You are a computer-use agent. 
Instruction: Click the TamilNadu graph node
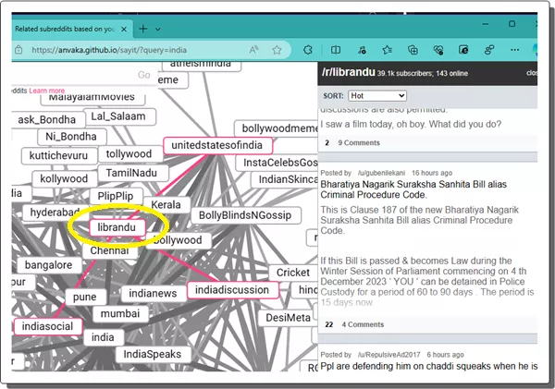(x=131, y=173)
